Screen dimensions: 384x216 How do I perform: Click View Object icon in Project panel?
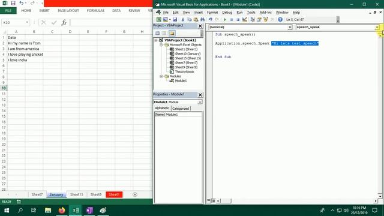pos(164,34)
